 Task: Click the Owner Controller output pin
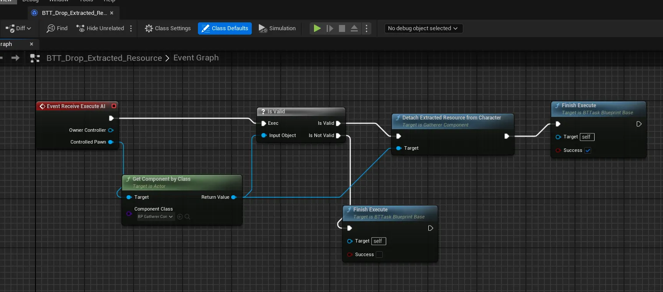click(x=111, y=130)
